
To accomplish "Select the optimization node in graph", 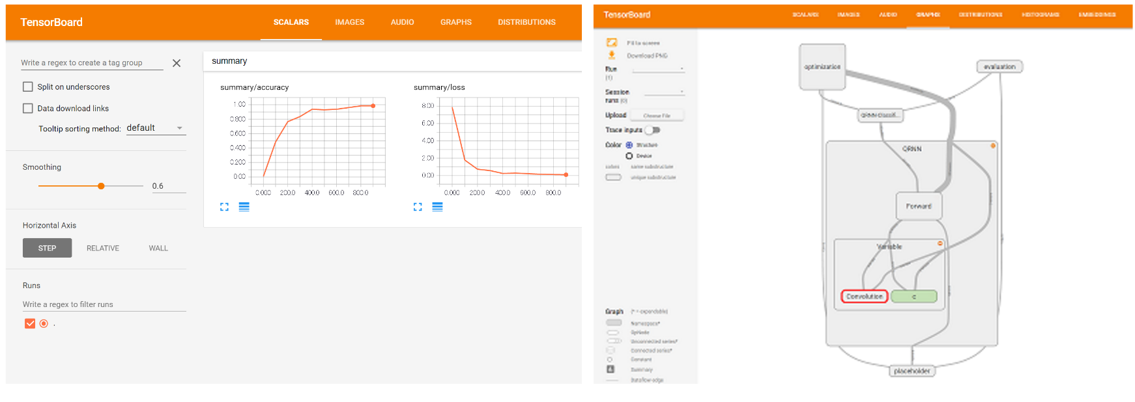I will click(822, 67).
